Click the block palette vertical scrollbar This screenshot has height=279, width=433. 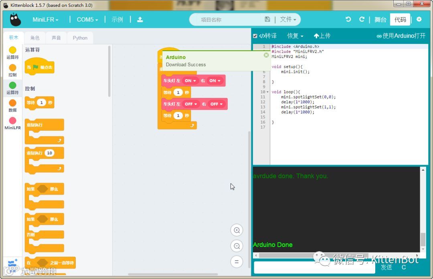(109, 71)
